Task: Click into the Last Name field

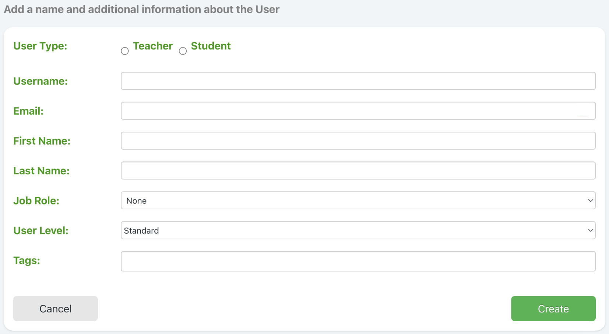Action: (x=358, y=171)
